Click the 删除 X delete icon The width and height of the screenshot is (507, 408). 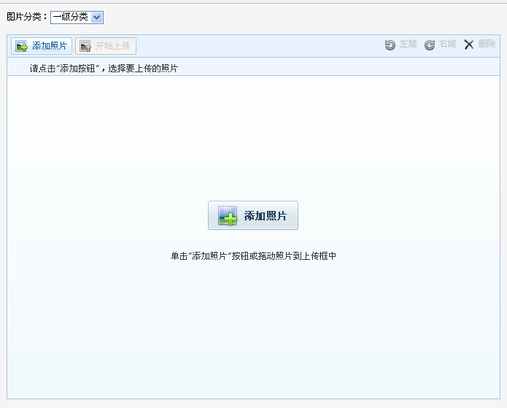(x=469, y=45)
